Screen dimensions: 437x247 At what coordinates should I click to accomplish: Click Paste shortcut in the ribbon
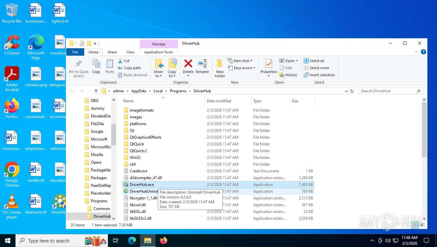pyautogui.click(x=132, y=75)
